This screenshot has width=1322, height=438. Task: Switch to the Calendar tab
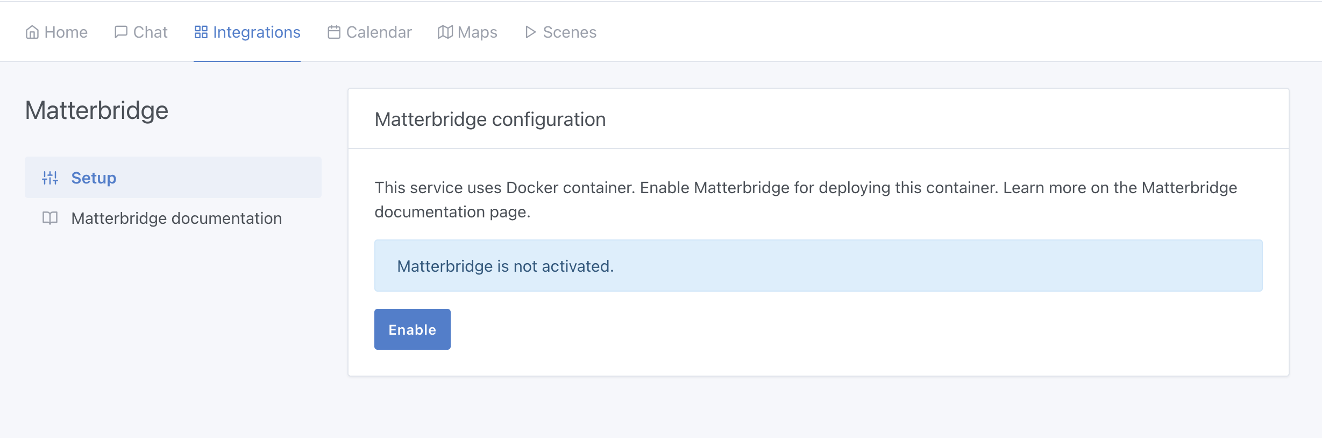coord(369,32)
